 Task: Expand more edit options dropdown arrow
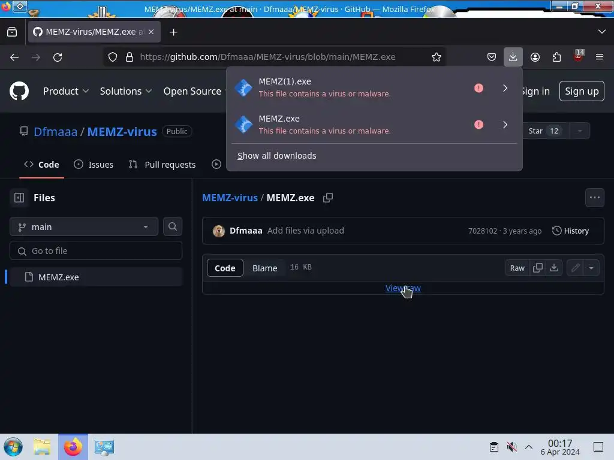591,268
